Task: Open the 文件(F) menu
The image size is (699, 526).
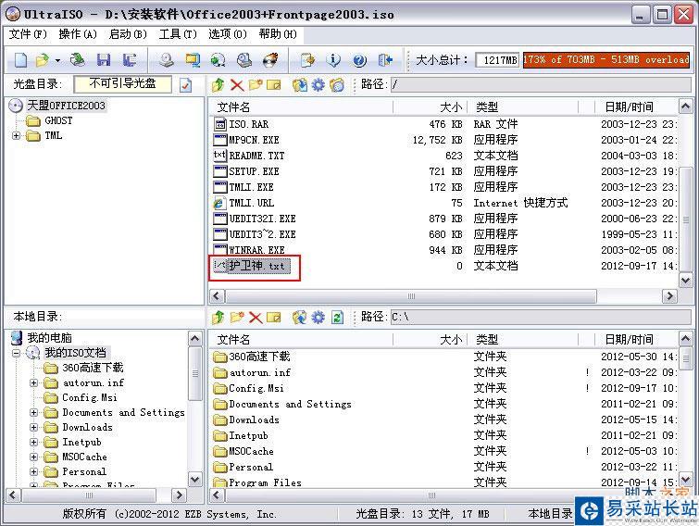Action: click(x=28, y=34)
